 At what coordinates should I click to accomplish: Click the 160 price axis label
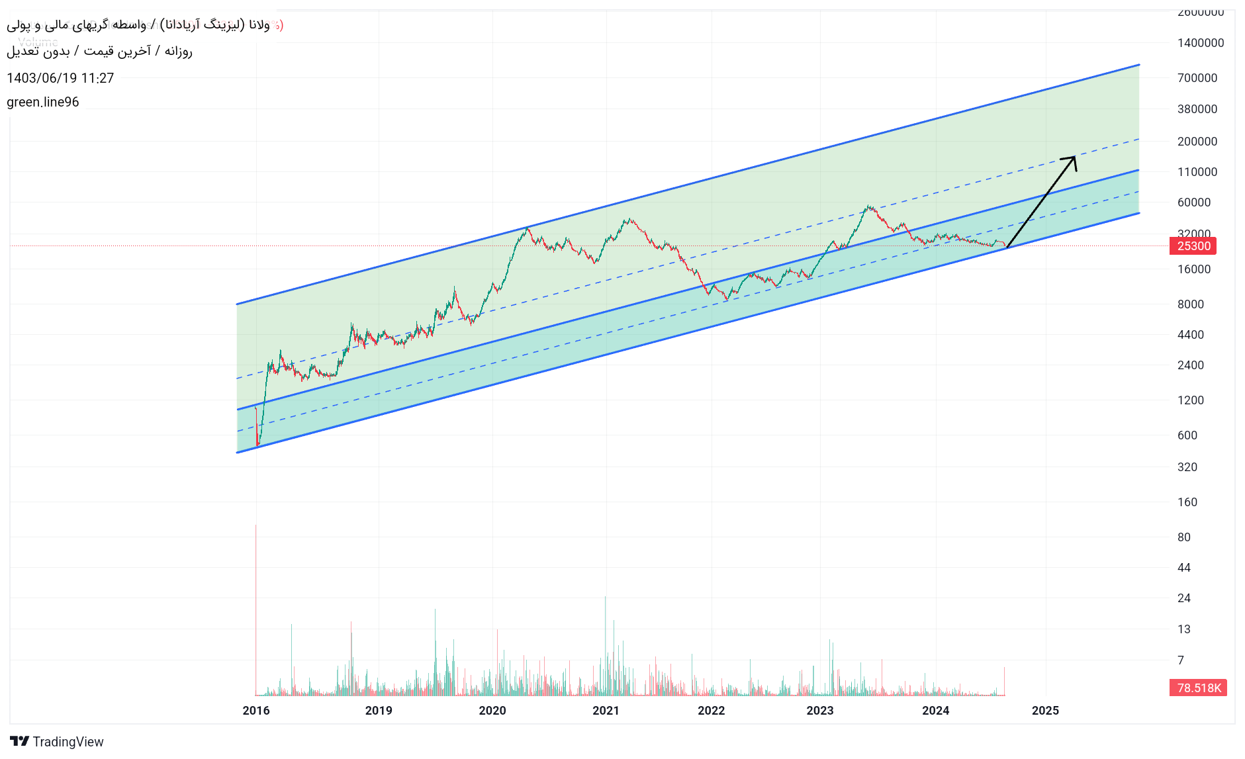pos(1187,502)
